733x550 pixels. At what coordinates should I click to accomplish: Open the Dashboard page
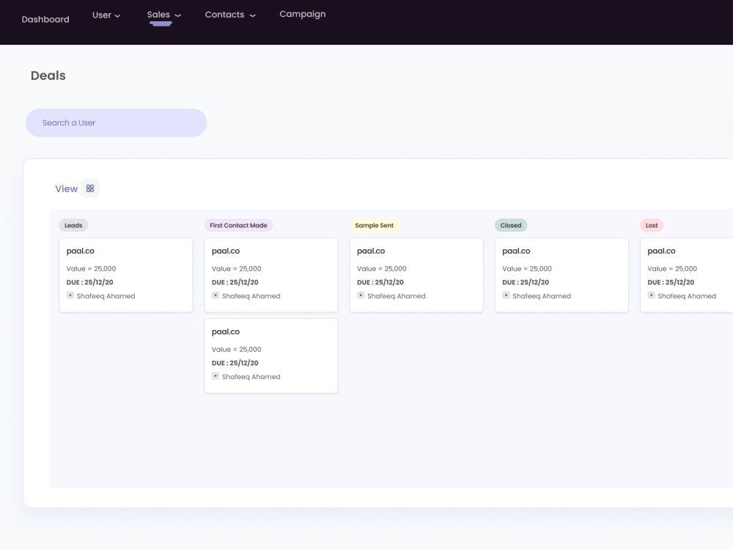[x=45, y=19]
